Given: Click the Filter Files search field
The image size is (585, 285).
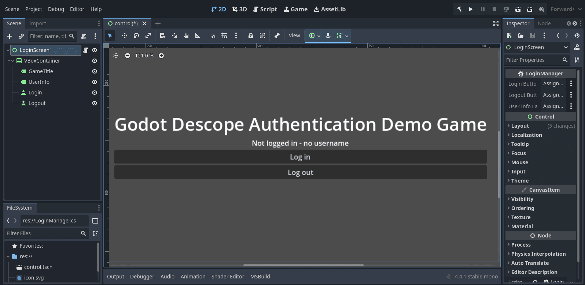Looking at the screenshot, I should point(42,233).
